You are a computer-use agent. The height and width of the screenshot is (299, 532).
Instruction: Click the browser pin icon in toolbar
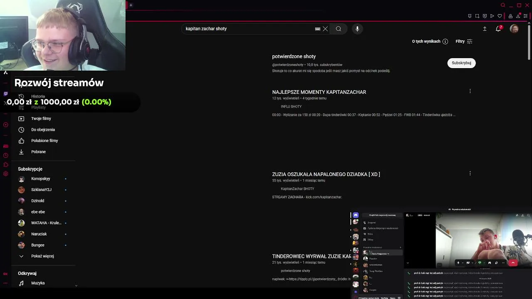[x=470, y=16]
